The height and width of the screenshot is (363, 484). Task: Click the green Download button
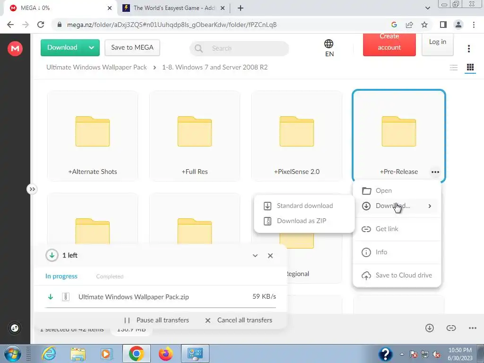(62, 48)
